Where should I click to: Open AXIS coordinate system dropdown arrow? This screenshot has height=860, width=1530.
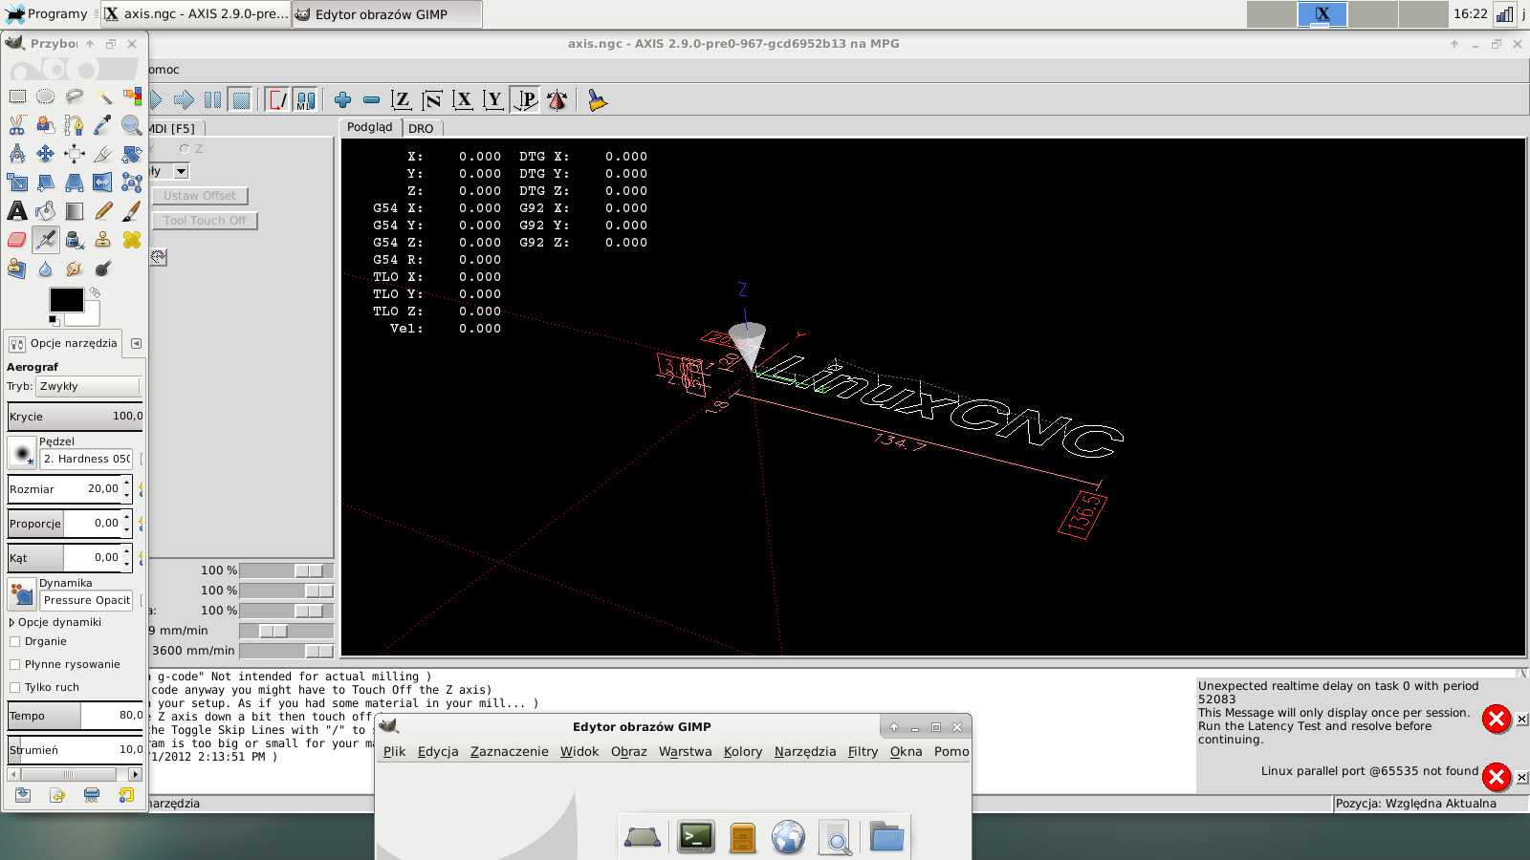(x=181, y=171)
